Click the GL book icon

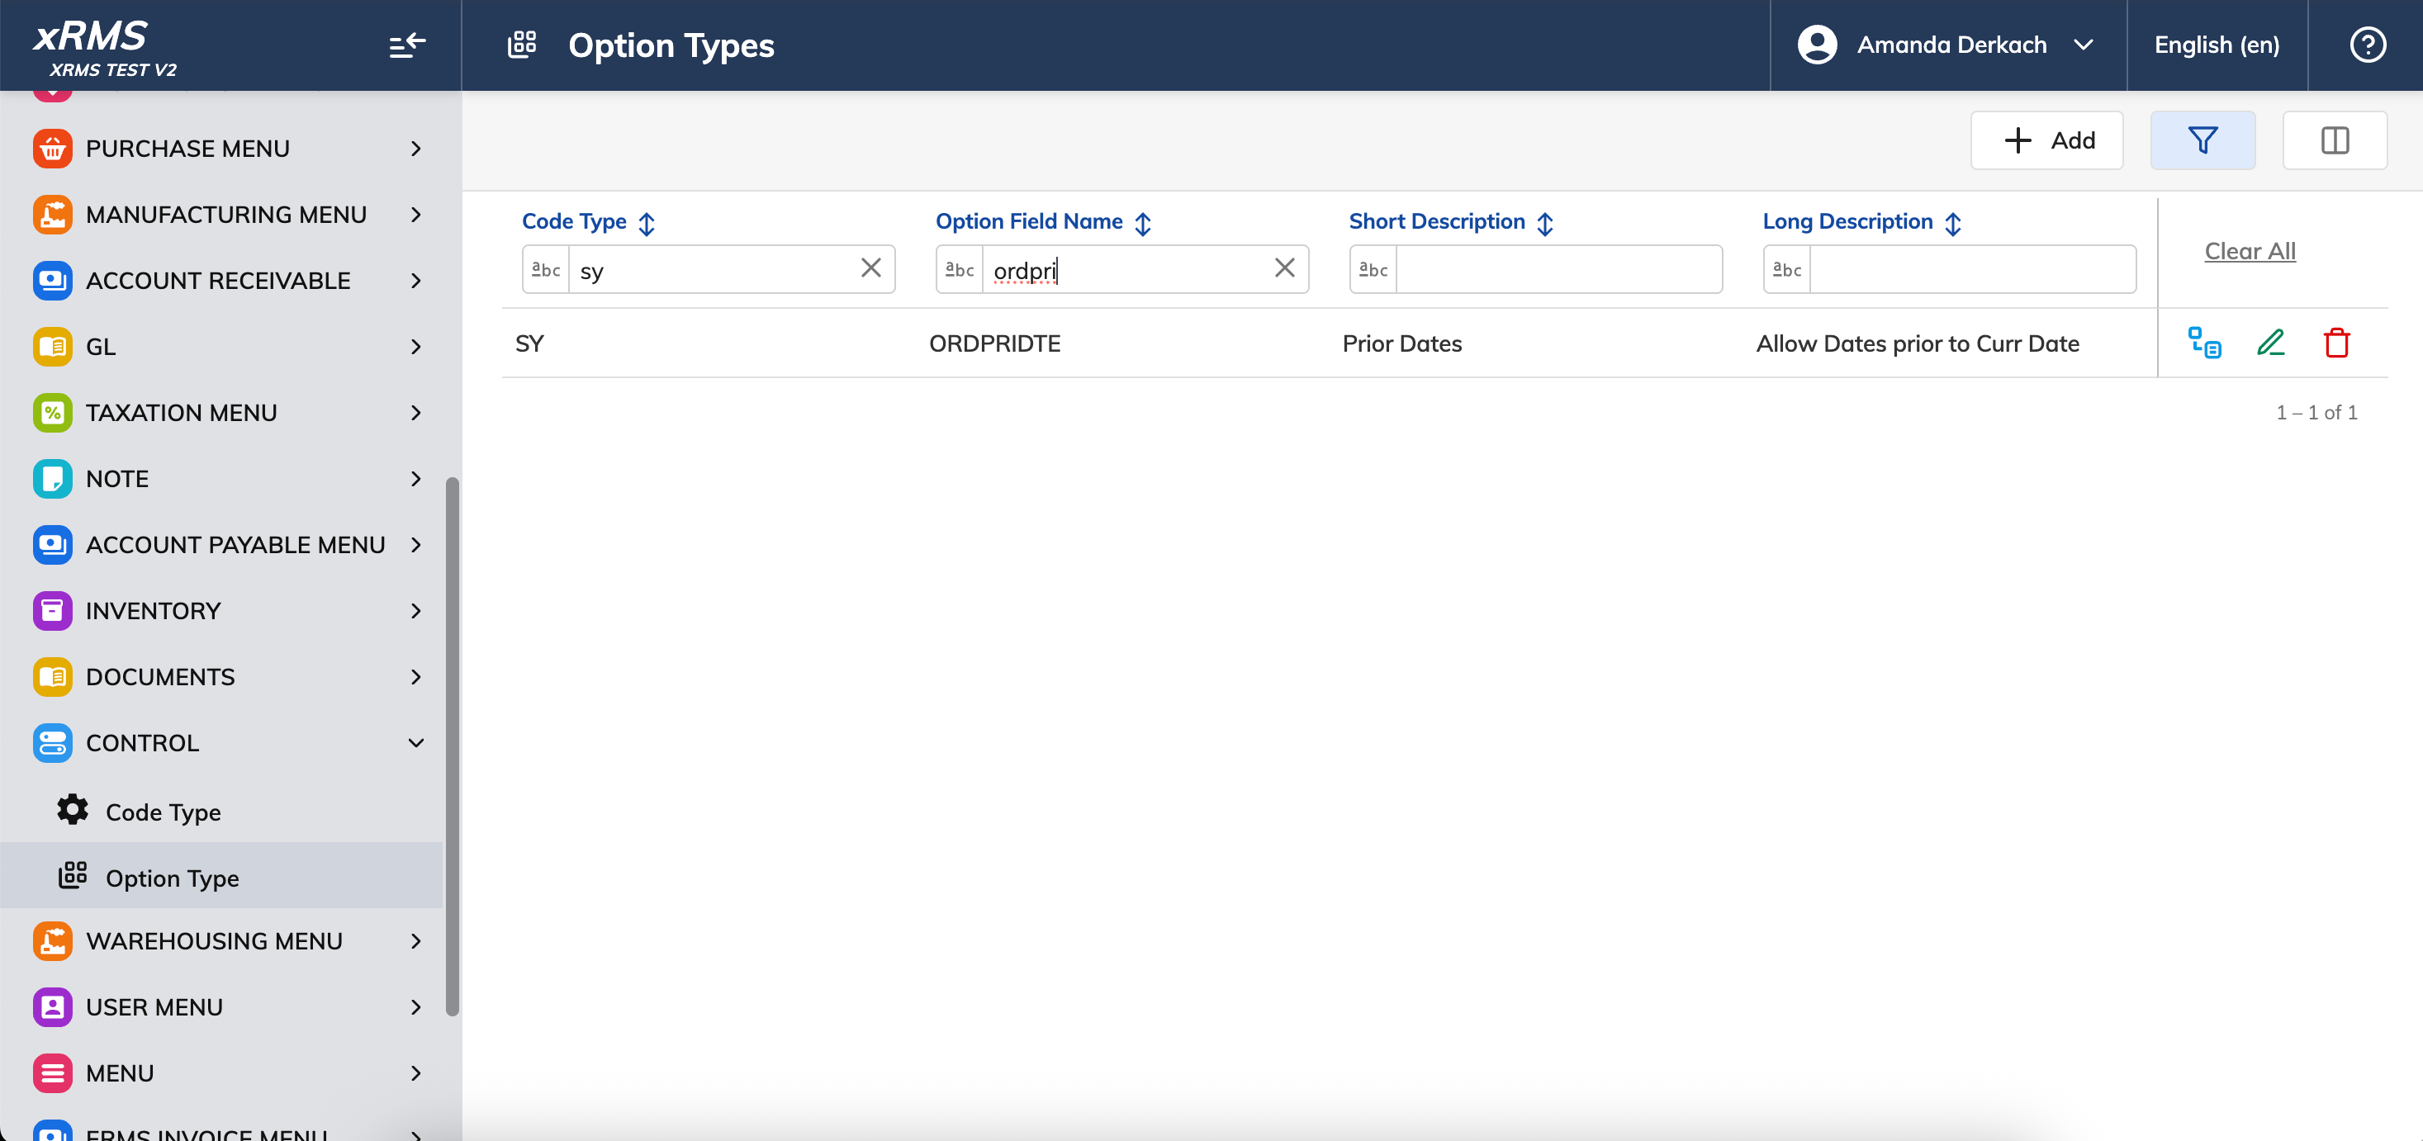tap(53, 346)
